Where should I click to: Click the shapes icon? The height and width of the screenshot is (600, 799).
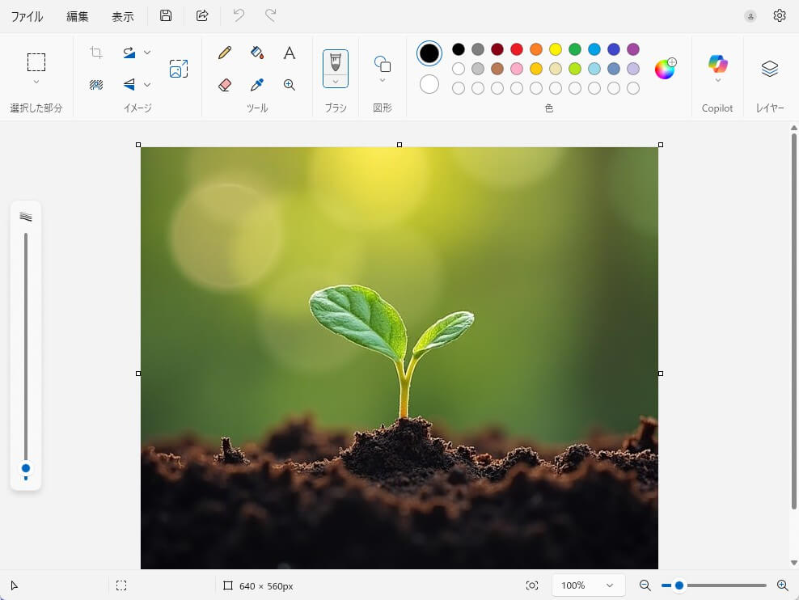pos(383,64)
